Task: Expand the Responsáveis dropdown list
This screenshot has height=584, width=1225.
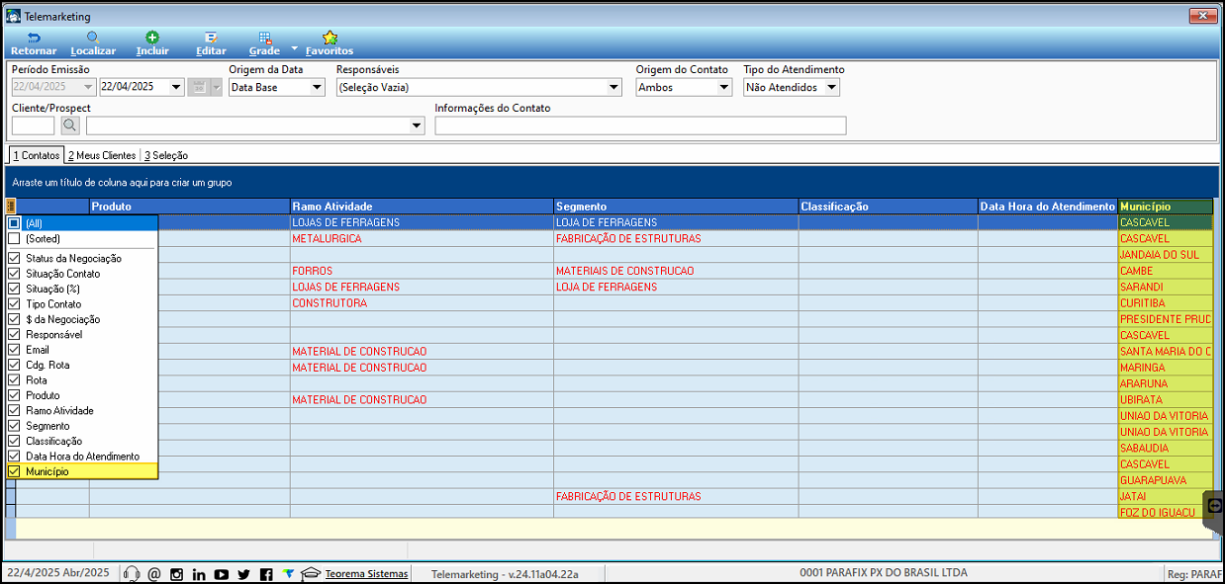Action: click(x=613, y=87)
